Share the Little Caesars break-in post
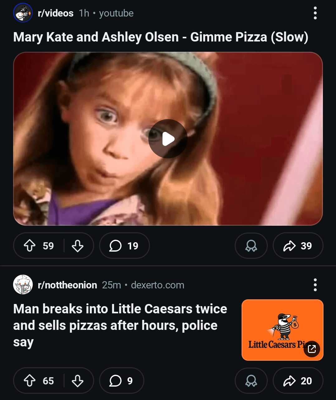This screenshot has height=400, width=336. click(x=298, y=381)
